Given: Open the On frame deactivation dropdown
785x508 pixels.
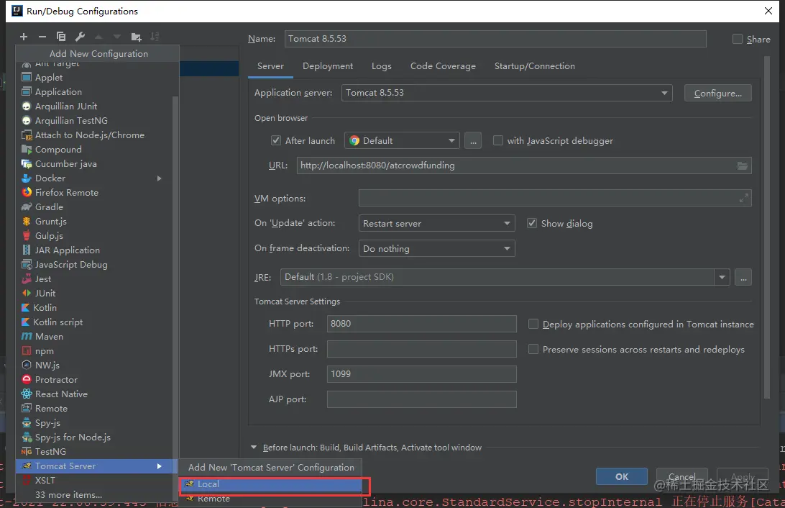Looking at the screenshot, I should tap(436, 248).
